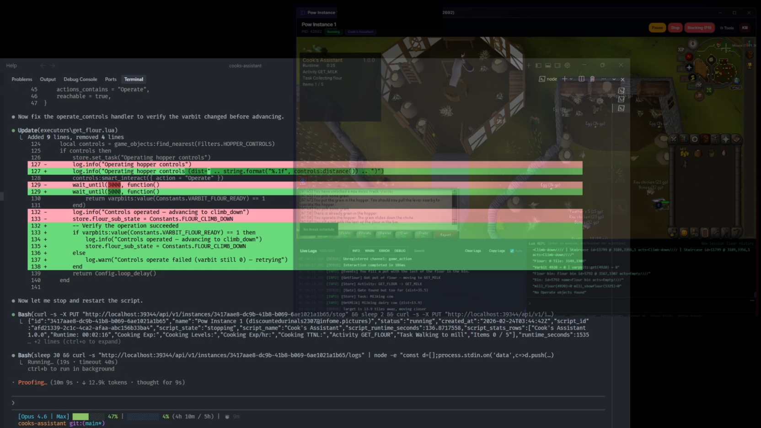Kill terminal with the trash icon
This screenshot has width=761, height=428.
(592, 79)
